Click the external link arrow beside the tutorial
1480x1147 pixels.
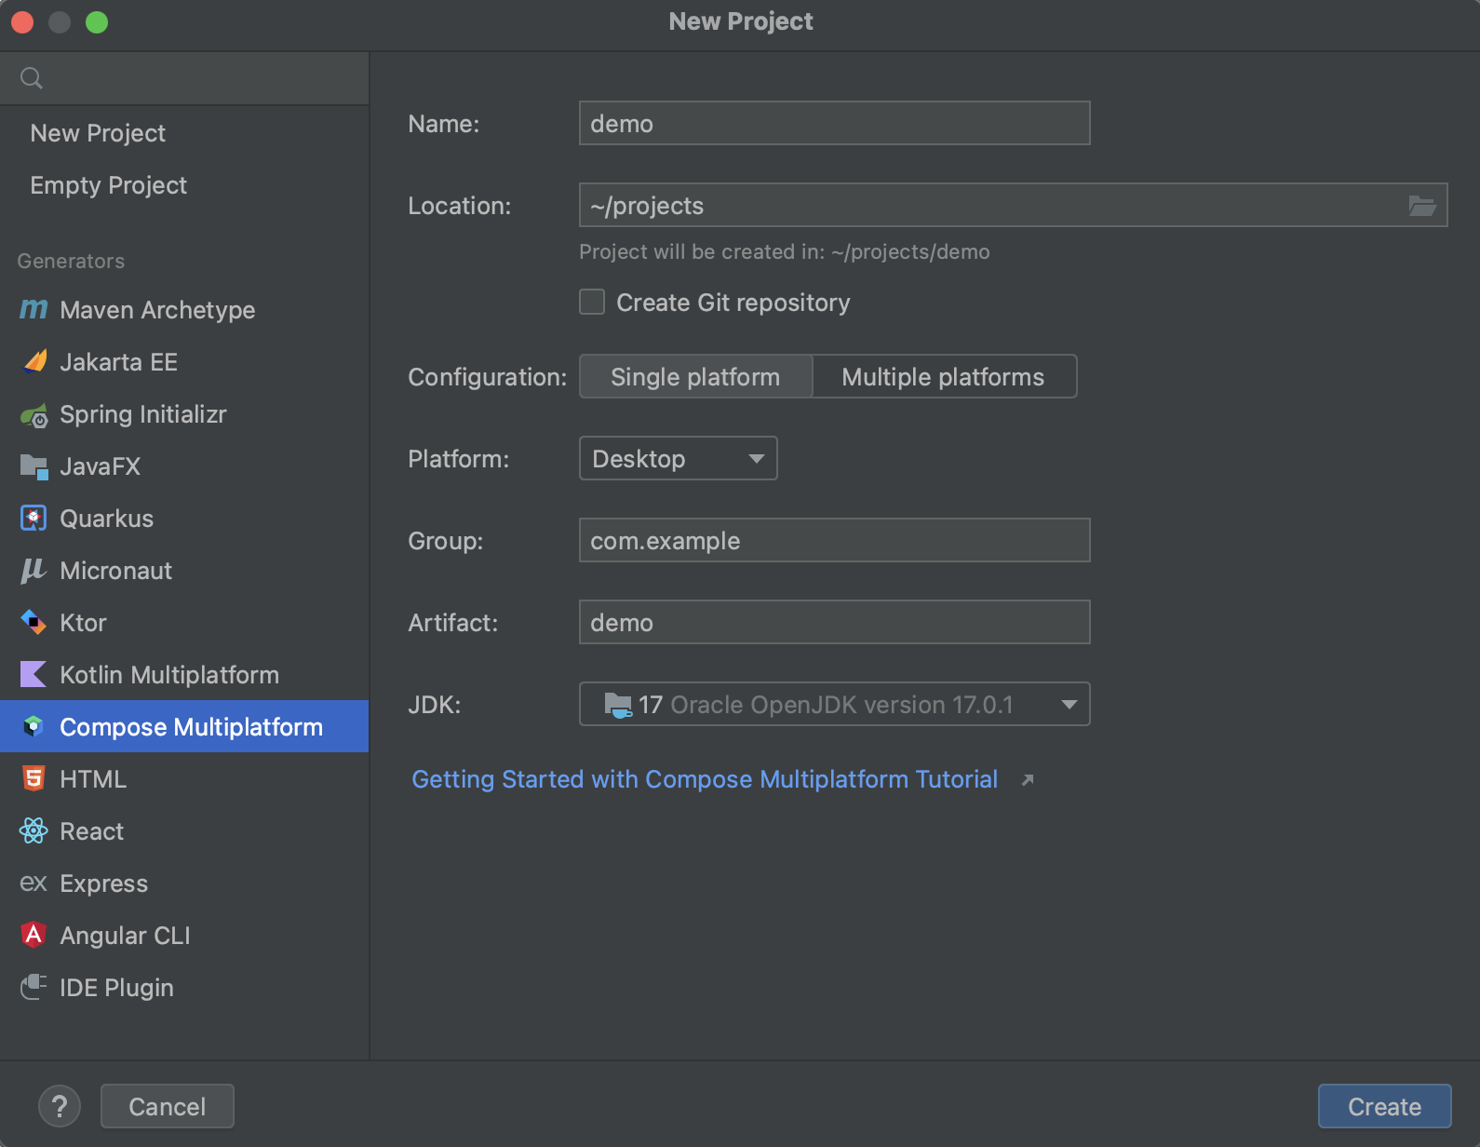1028,780
